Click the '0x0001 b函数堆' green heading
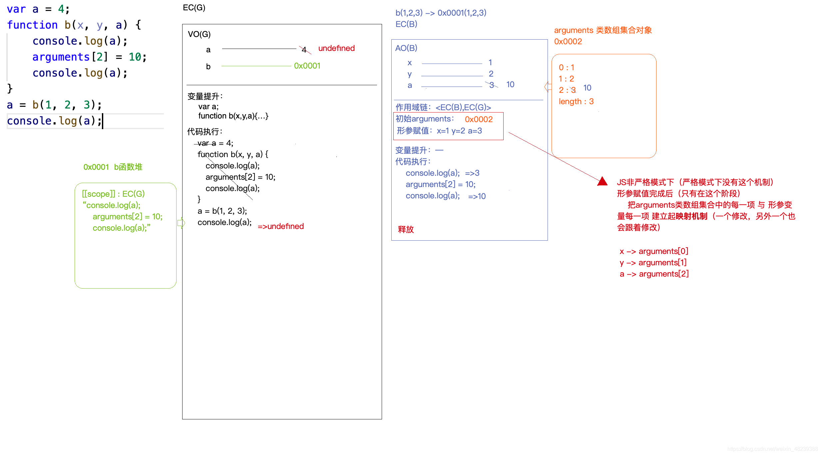This screenshot has height=455, width=821. (x=113, y=167)
